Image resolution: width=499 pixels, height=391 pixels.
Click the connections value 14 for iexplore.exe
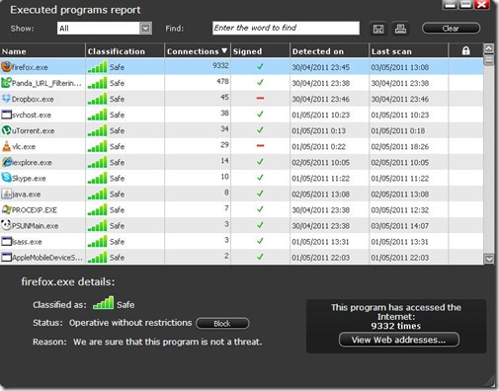[x=224, y=161]
